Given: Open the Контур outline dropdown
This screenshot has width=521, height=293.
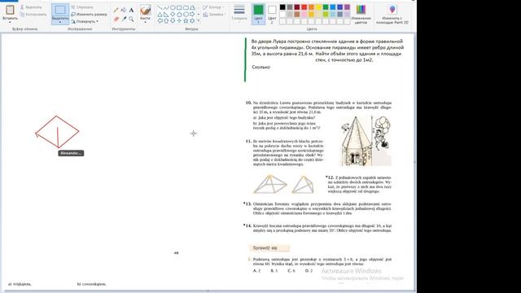Looking at the screenshot, I should [213, 7].
